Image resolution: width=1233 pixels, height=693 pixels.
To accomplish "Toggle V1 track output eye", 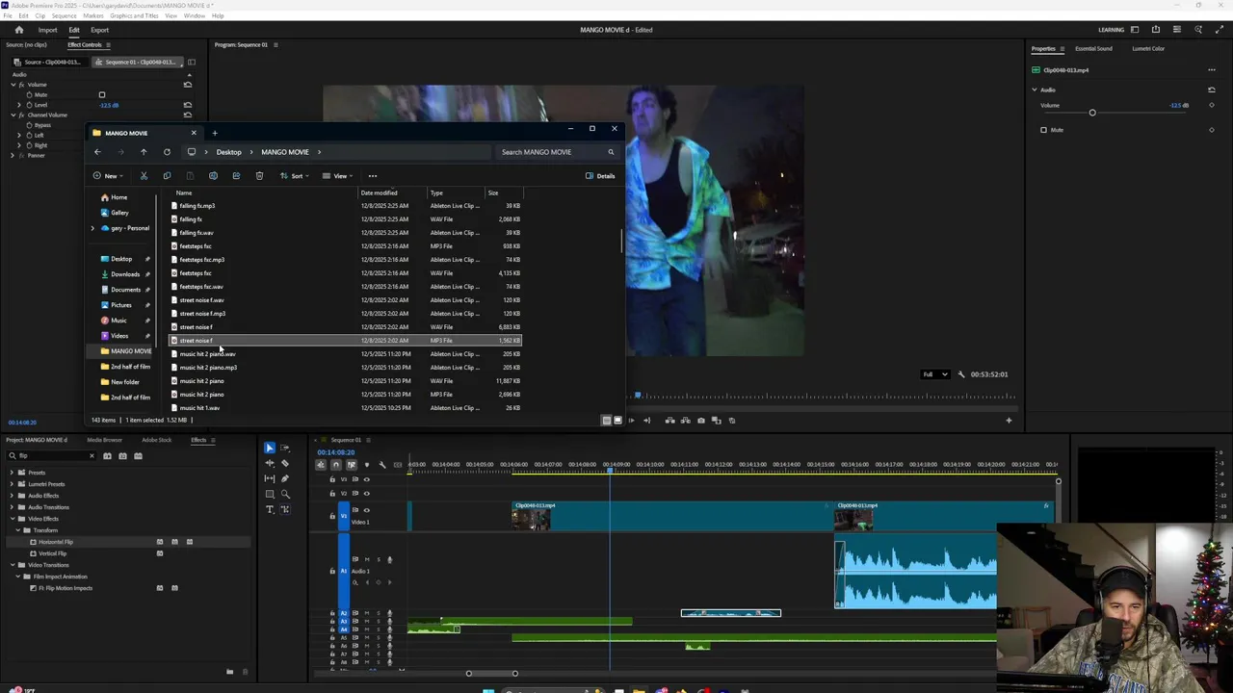I will click(x=366, y=510).
